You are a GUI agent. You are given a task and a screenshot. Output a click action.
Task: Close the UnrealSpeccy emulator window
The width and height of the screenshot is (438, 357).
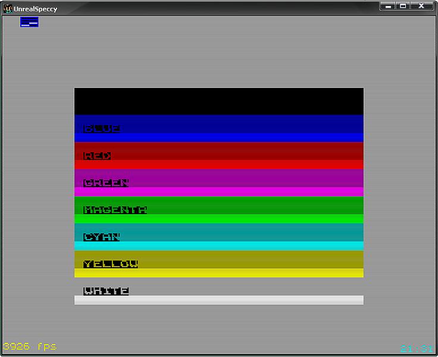[x=422, y=6]
